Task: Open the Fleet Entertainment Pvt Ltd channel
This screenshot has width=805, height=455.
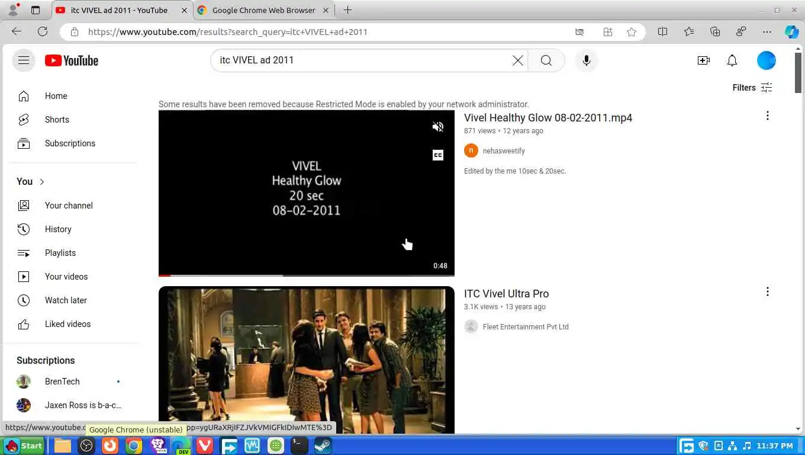Action: (526, 327)
